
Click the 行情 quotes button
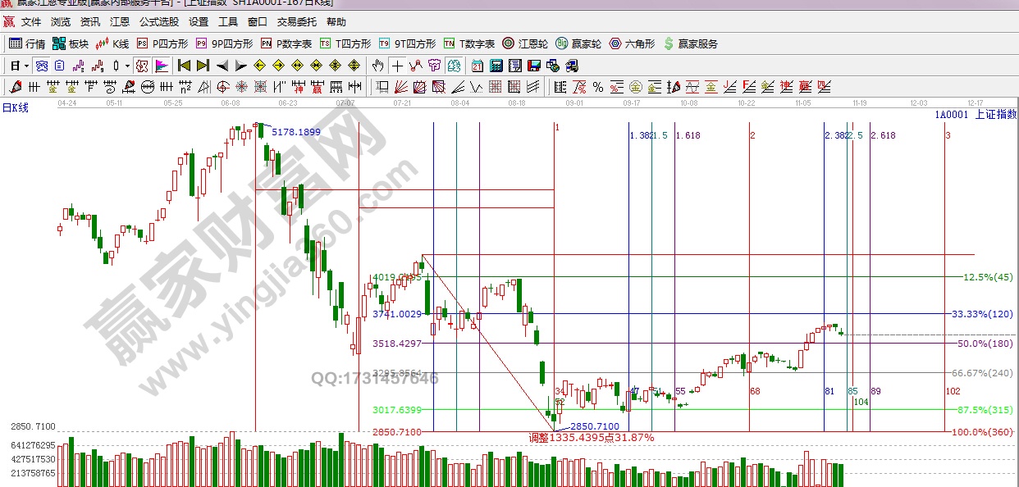coord(27,43)
